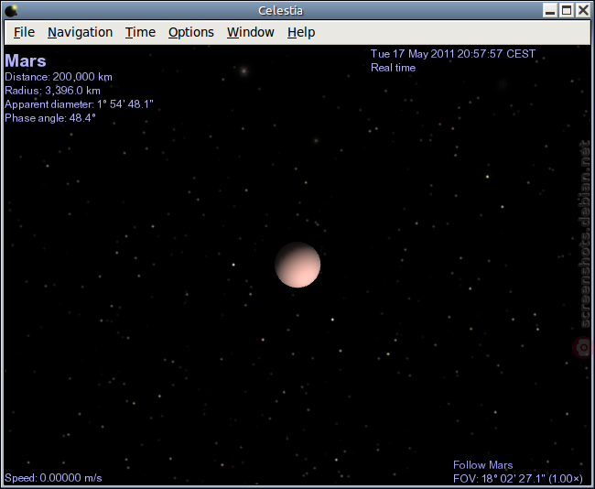
Task: Click the Distance: 200,000 km readout
Action: pos(59,77)
